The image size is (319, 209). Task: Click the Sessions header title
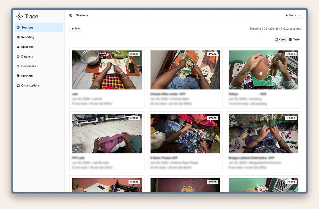(x=82, y=15)
